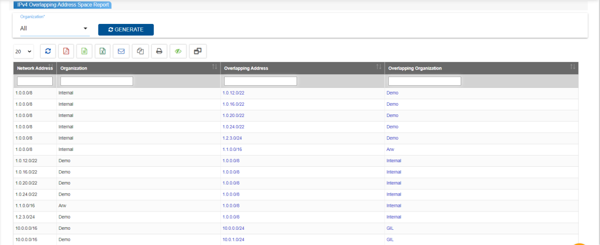Sort by Overlapping Address column arrows
The image size is (600, 245).
click(x=379, y=67)
